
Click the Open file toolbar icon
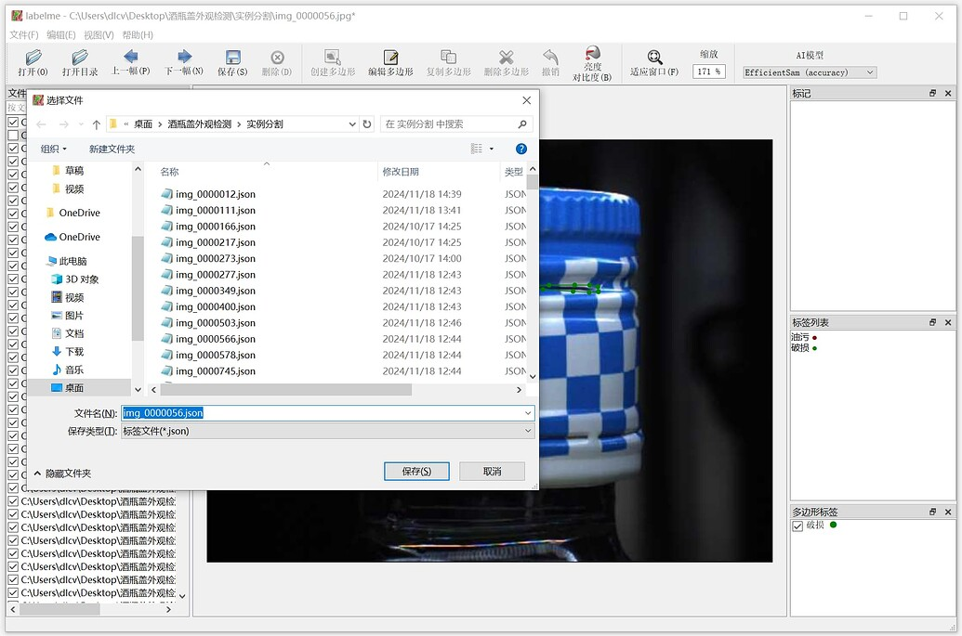33,58
